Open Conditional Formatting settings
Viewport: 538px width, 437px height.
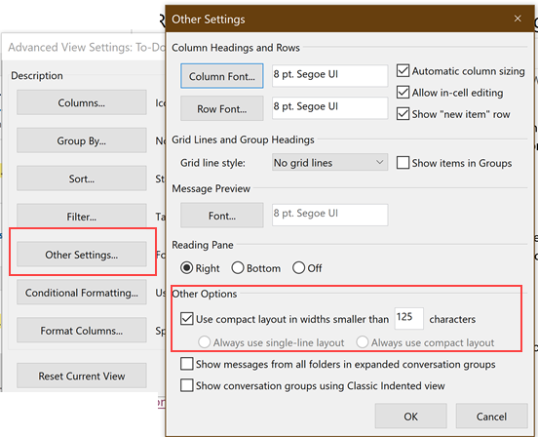82,292
